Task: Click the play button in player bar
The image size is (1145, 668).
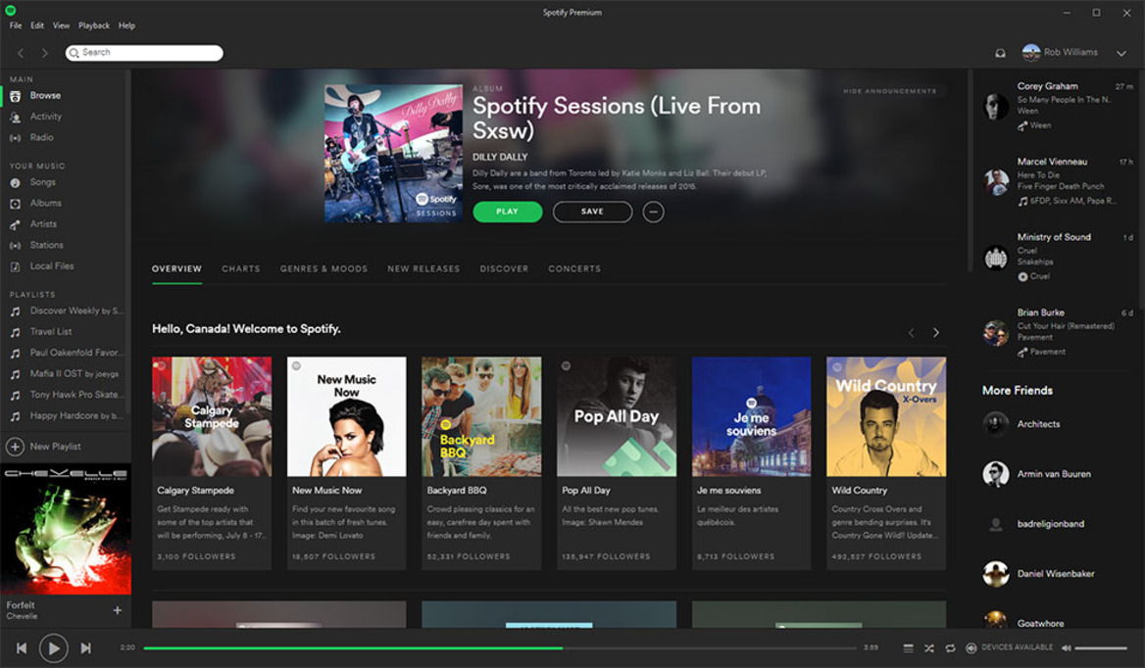Action: click(x=53, y=647)
